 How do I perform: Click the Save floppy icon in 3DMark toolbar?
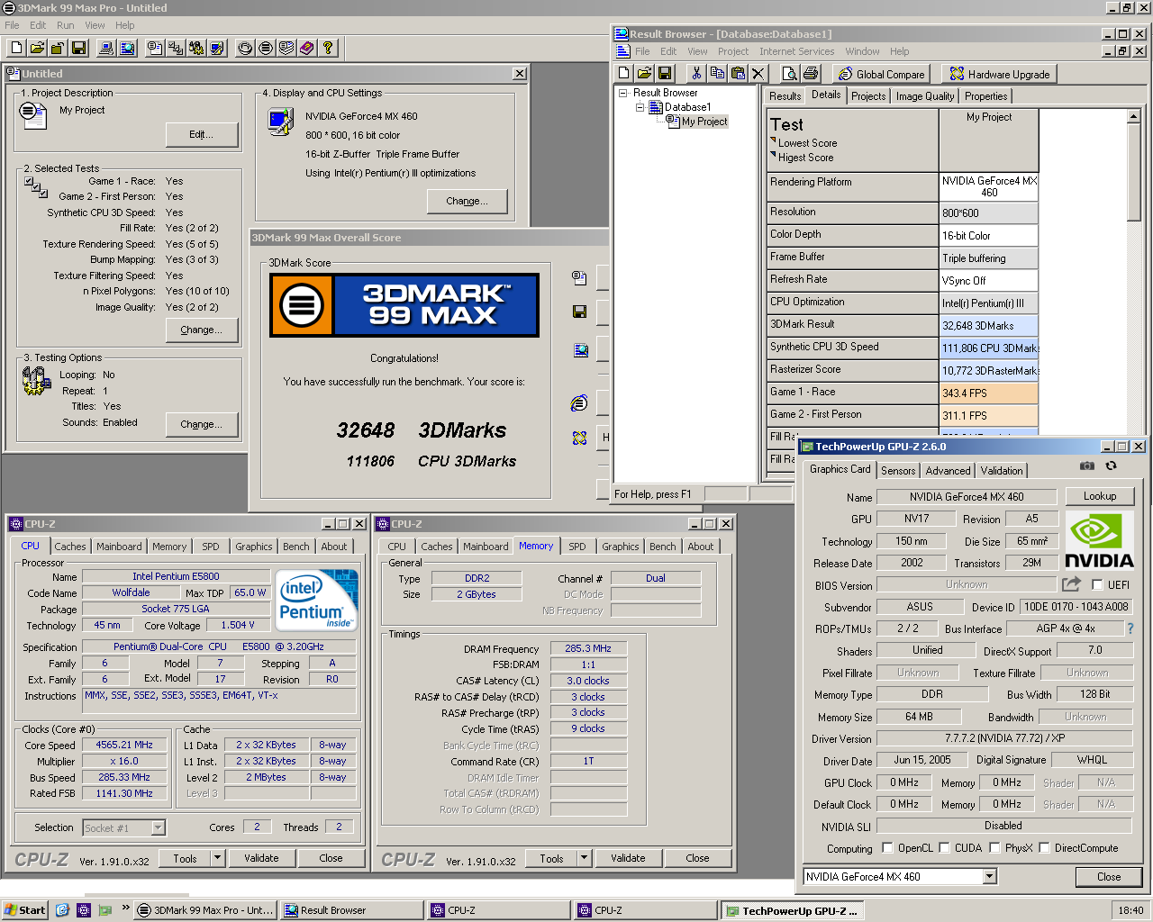[x=78, y=48]
